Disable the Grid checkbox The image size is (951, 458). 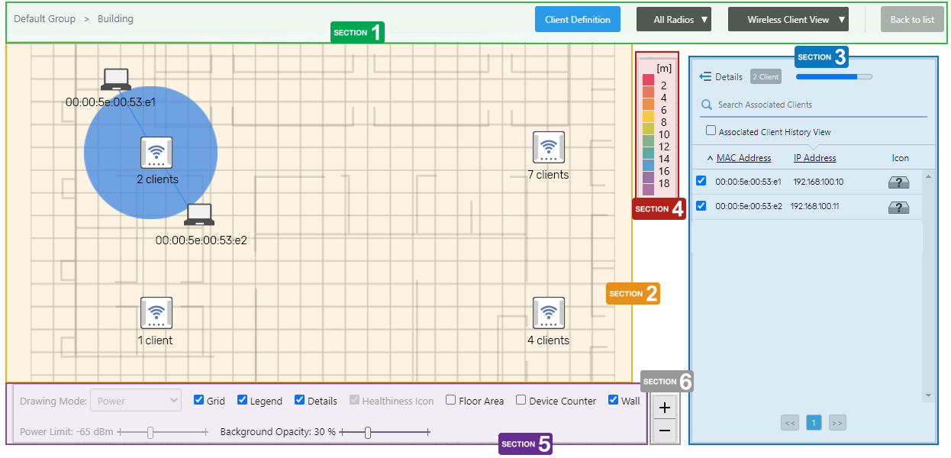coord(199,400)
